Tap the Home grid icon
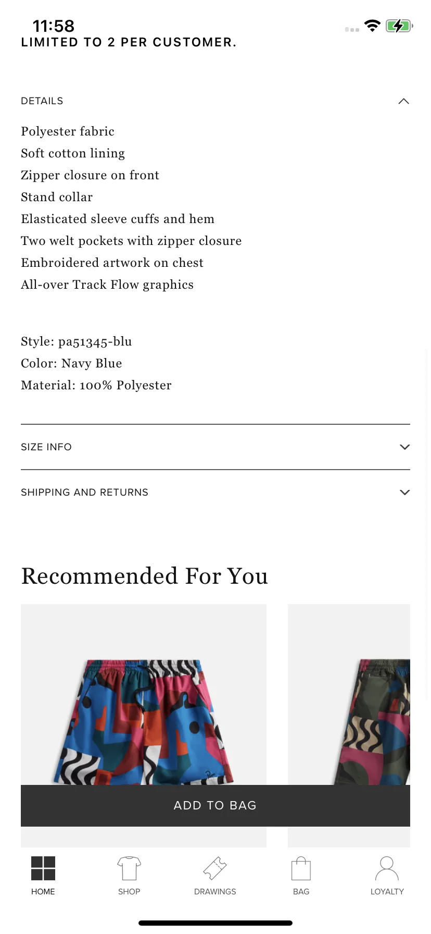The width and height of the screenshot is (431, 934). coord(43,868)
